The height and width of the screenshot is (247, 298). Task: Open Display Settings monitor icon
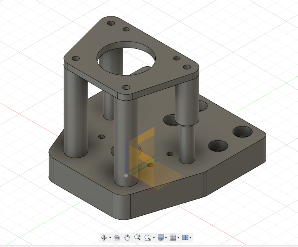161,237
